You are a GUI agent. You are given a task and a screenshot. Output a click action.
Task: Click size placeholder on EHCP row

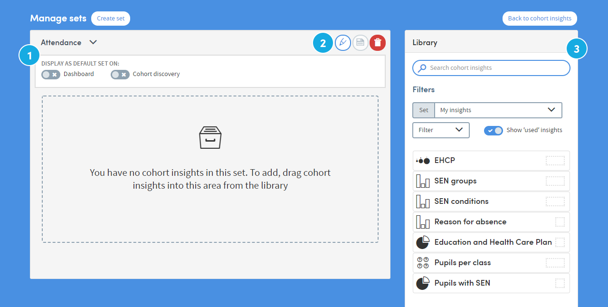tap(555, 161)
